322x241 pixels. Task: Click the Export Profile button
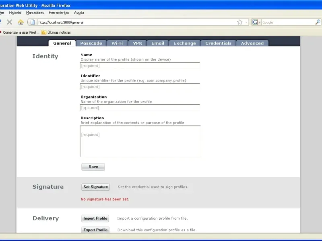pos(95,230)
